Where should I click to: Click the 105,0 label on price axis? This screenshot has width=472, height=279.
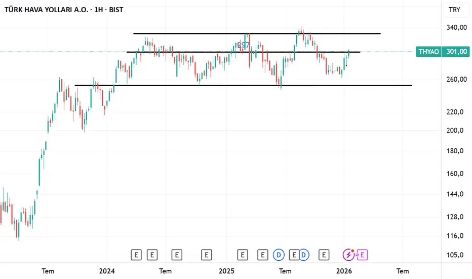pos(455,255)
